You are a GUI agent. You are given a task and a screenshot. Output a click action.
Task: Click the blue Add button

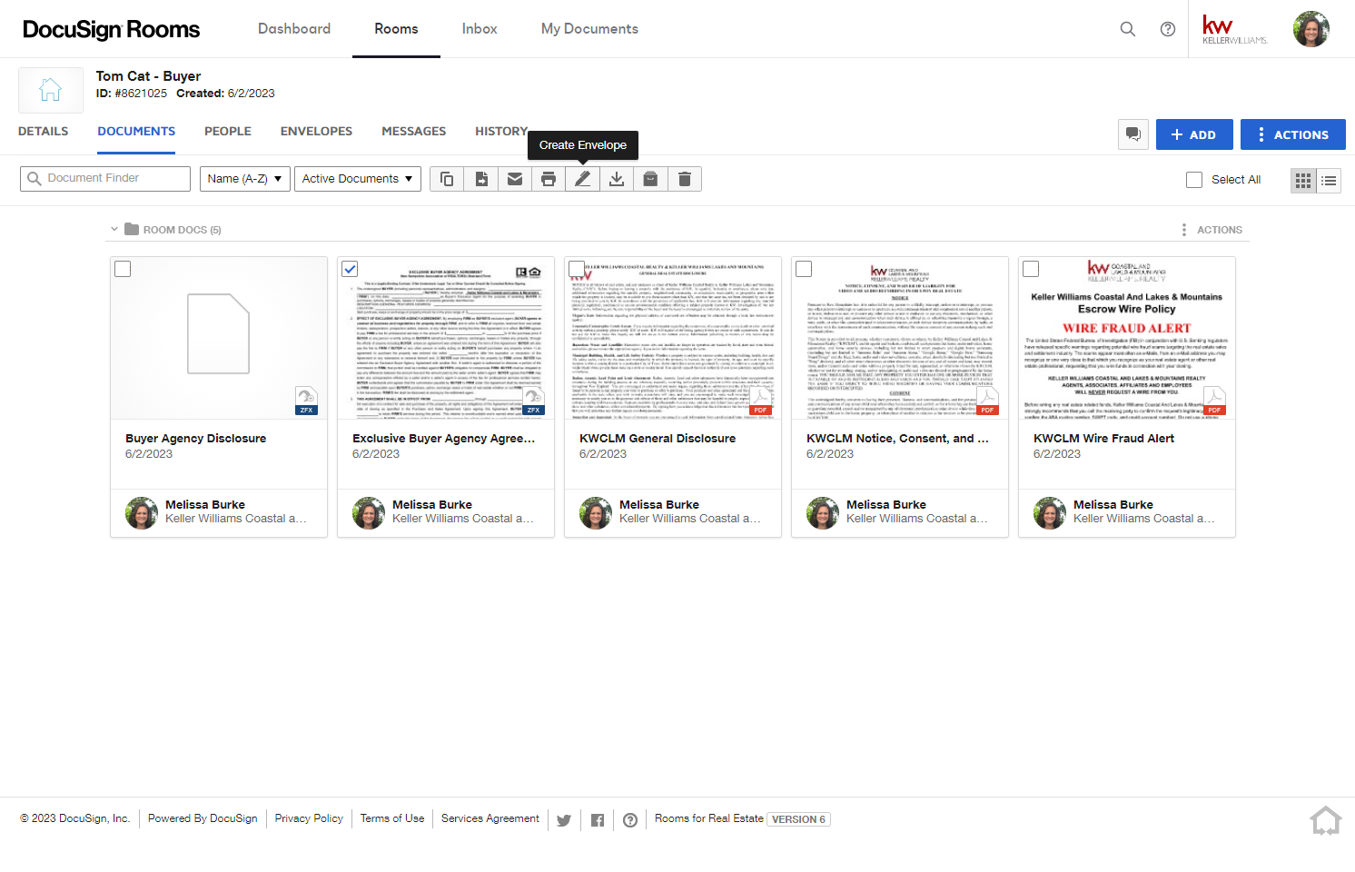tap(1194, 134)
